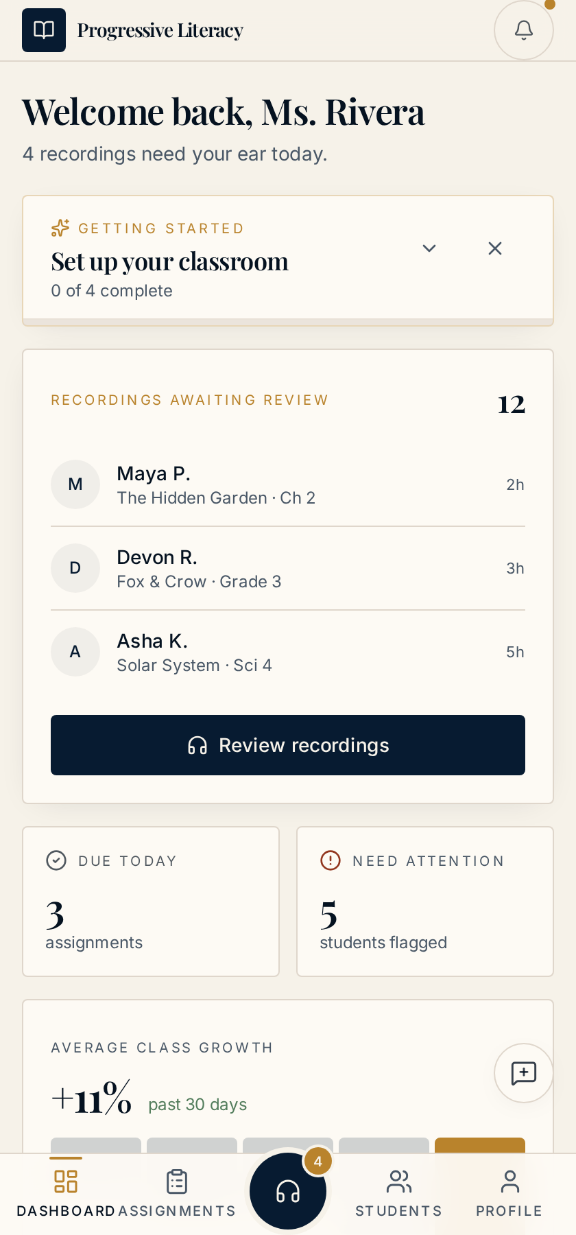Viewport: 576px width, 1235px height.
Task: Click the Progressive Literacy book logo
Action: coord(44,30)
